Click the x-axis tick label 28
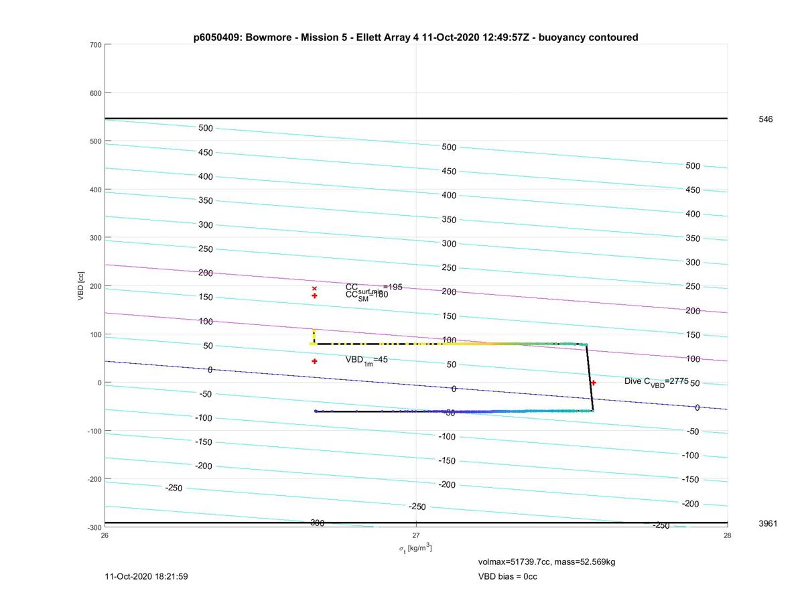804x593 pixels. (x=727, y=535)
